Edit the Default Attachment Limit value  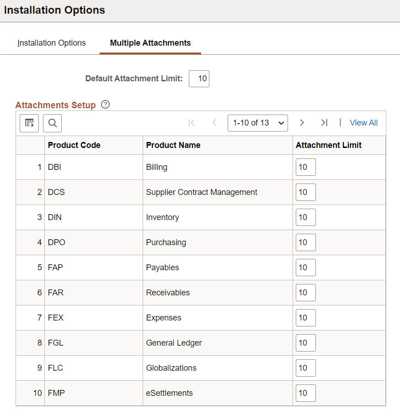199,79
